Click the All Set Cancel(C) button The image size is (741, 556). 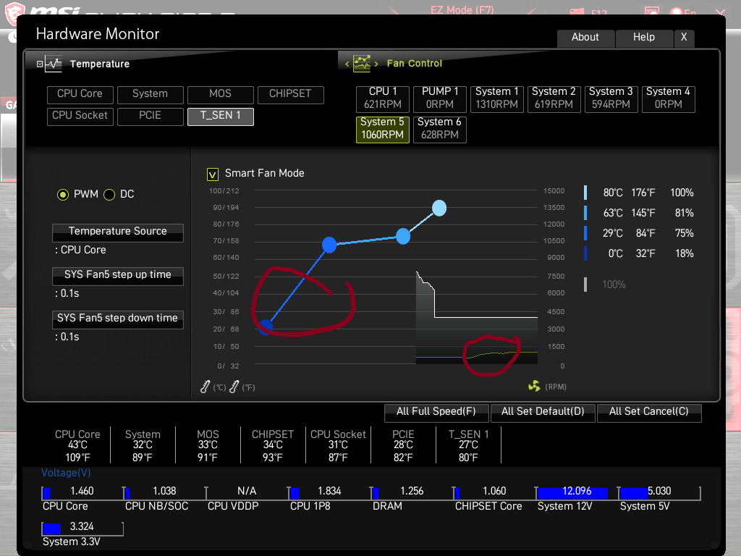point(649,412)
